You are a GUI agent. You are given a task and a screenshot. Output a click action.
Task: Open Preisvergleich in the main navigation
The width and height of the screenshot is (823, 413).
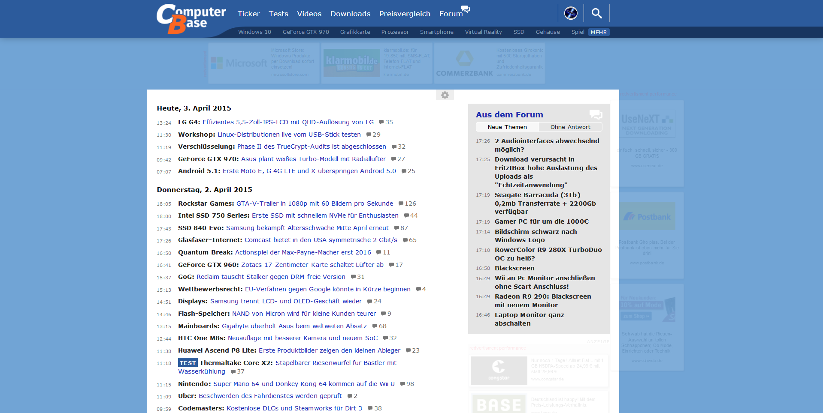pyautogui.click(x=405, y=14)
